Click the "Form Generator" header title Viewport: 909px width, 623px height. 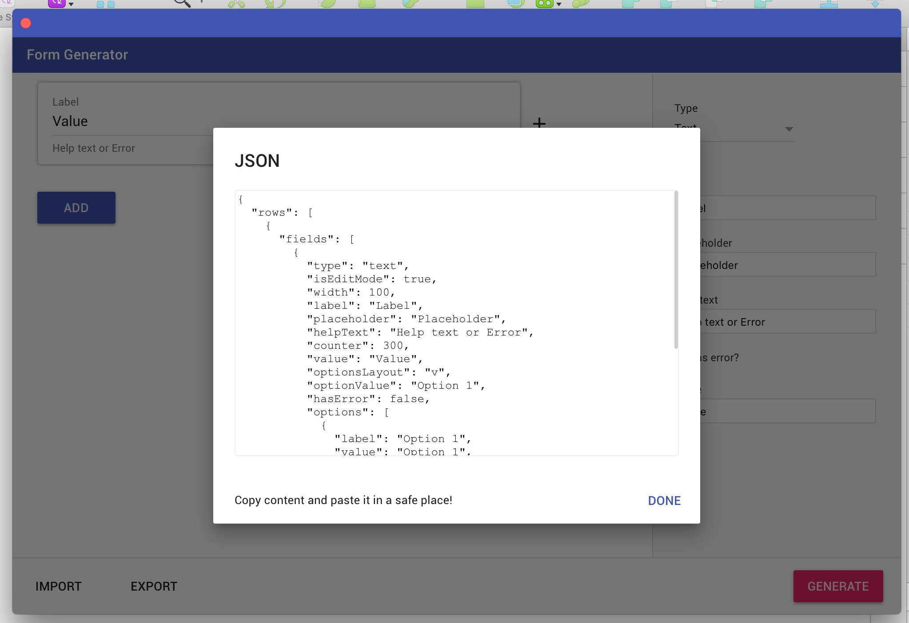point(77,55)
